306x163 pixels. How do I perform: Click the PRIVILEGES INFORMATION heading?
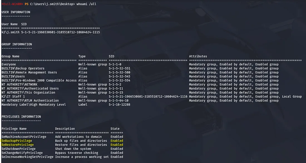point(21,117)
